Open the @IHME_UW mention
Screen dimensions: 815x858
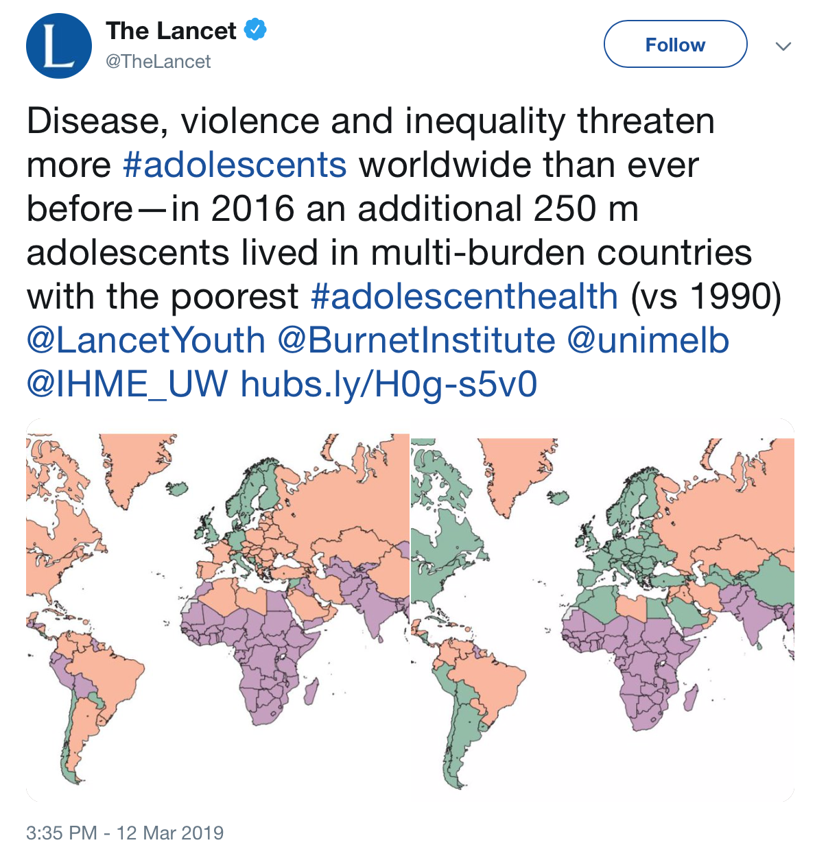tap(127, 385)
